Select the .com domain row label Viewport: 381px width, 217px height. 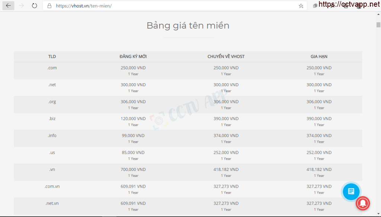click(52, 68)
